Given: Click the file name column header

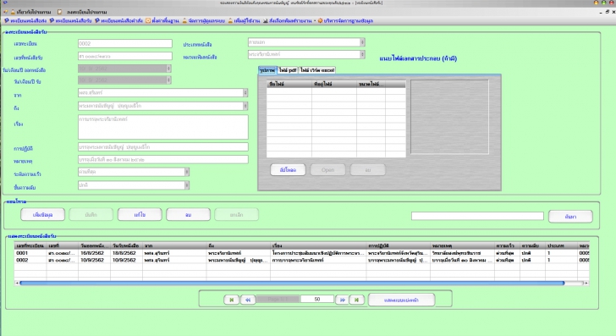Looking at the screenshot, I should pos(289,84).
